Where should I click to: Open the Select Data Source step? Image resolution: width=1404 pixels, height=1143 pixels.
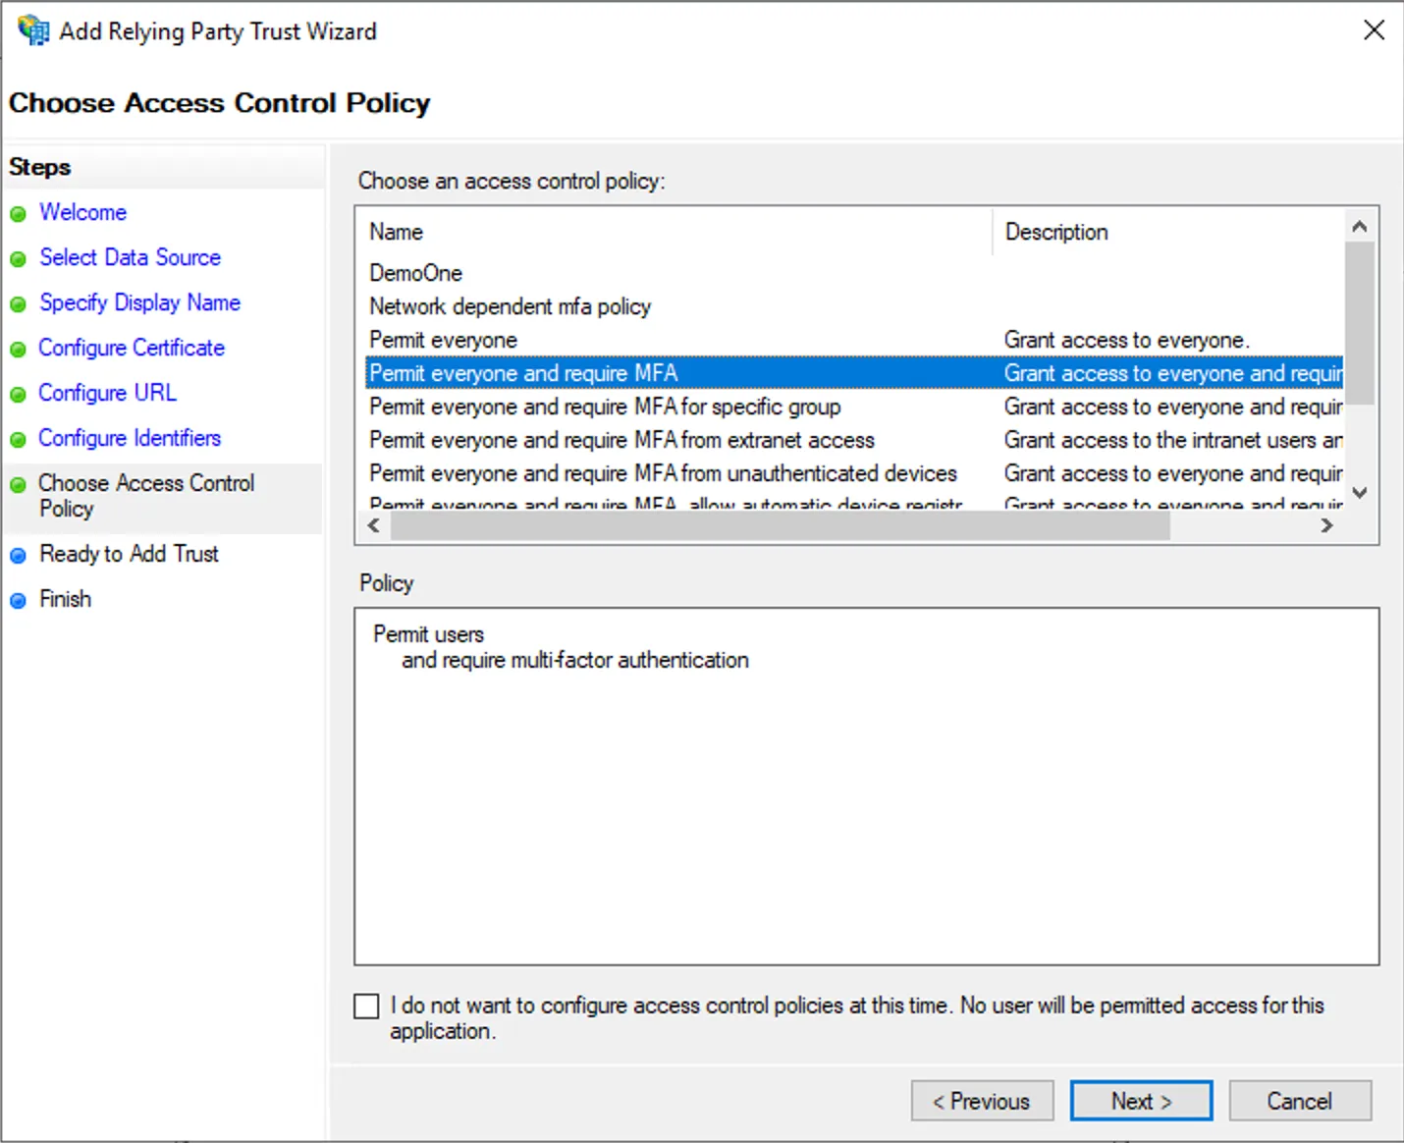click(x=130, y=257)
